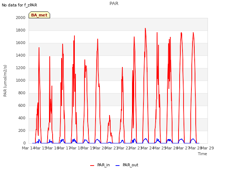Click the 800 y-axis tick label
The image size is (229, 172).
click(x=22, y=93)
